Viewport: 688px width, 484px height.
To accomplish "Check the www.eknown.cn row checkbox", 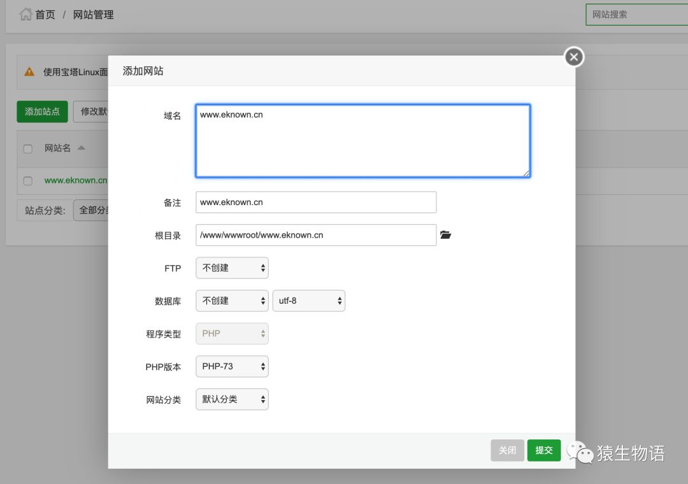I will (x=27, y=181).
